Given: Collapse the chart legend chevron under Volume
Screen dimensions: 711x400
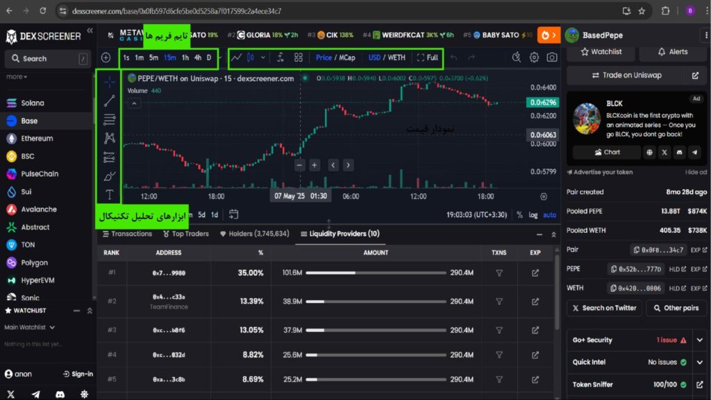Looking at the screenshot, I should (134, 103).
